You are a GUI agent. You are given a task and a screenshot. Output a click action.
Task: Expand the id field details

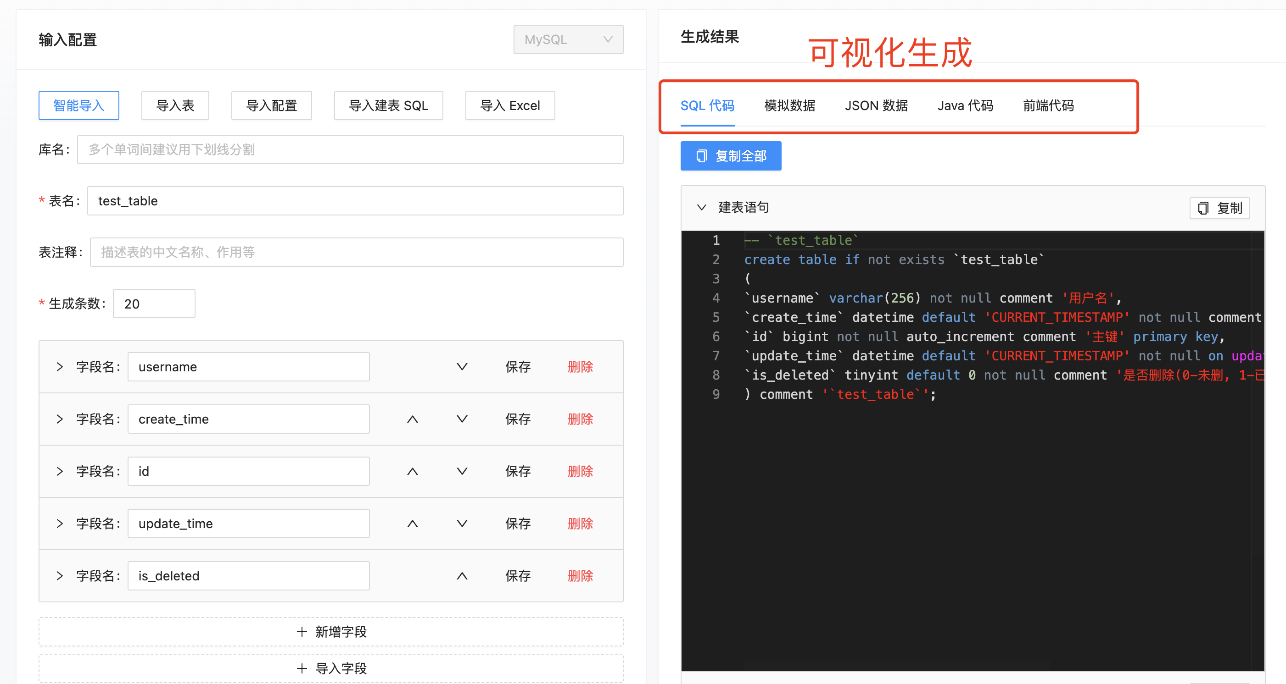[x=60, y=472]
